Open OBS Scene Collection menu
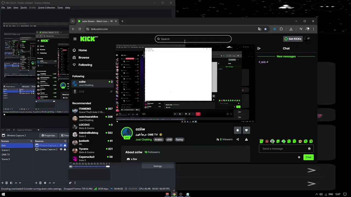The image size is (351, 197). click(x=47, y=8)
